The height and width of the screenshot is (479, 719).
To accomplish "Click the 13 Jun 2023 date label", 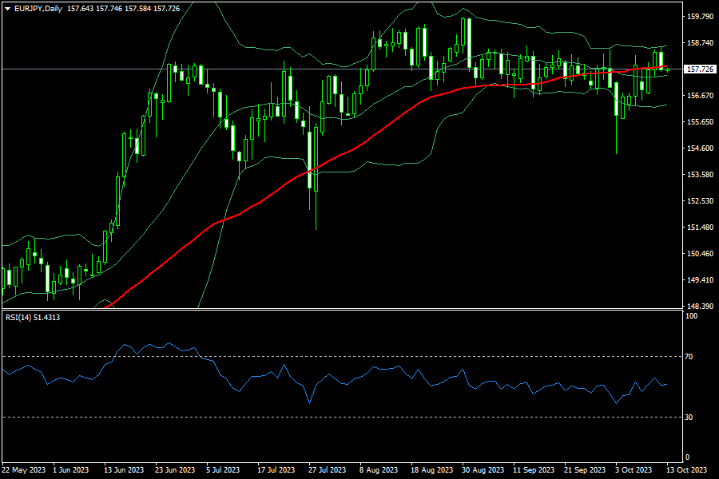I will coord(124,470).
